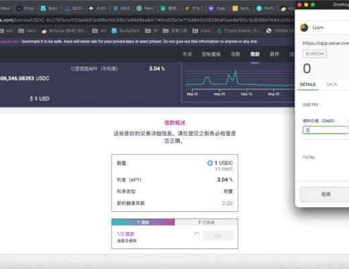The height and width of the screenshot is (269, 349).
Task: Click the GAS FEE label in OneKey
Action: coord(310,104)
